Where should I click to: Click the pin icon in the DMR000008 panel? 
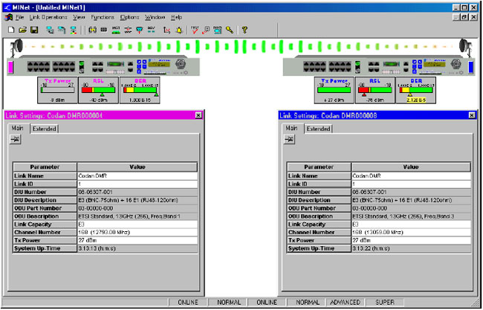pyautogui.click(x=289, y=140)
